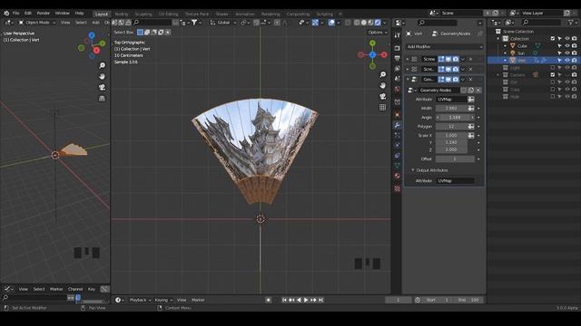Open the Add Modifier dropdown
The height and width of the screenshot is (326, 581).
tap(444, 47)
